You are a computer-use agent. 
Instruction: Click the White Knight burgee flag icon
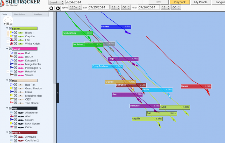[x=12, y=43]
